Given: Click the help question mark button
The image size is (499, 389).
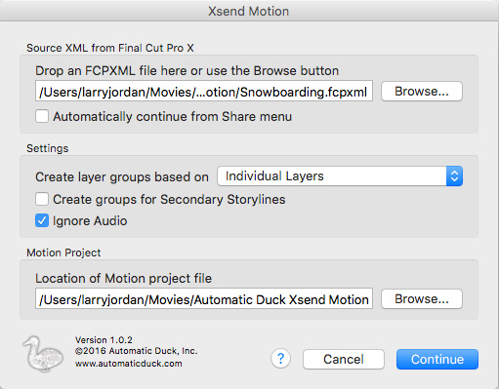Looking at the screenshot, I should click(280, 359).
